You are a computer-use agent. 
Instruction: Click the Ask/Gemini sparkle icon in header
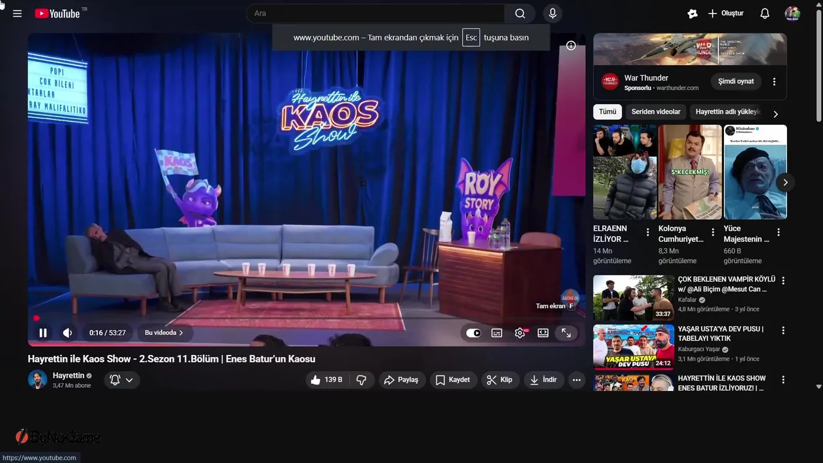[692, 14]
